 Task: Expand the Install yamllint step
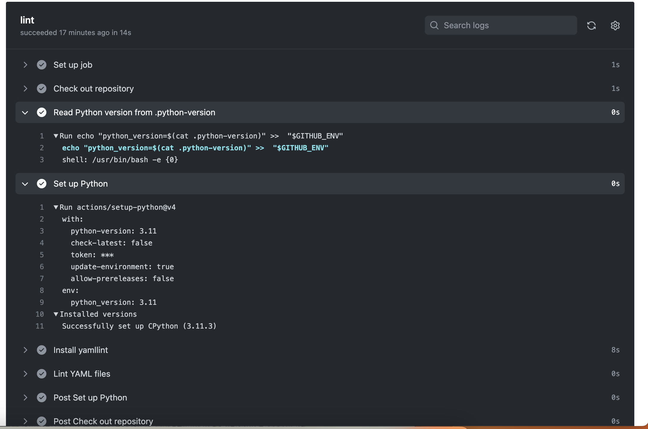pyautogui.click(x=25, y=350)
